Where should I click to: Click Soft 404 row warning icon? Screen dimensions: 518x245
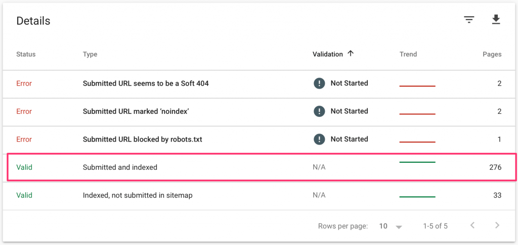319,83
